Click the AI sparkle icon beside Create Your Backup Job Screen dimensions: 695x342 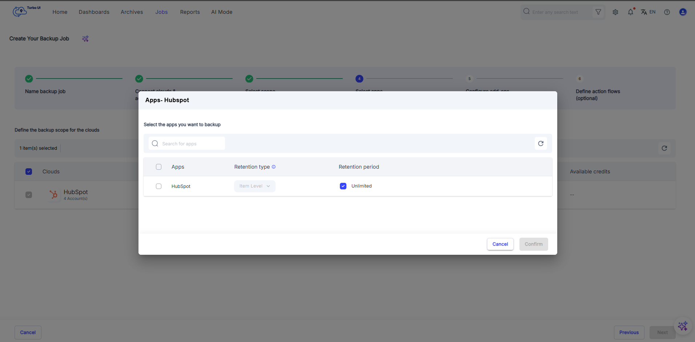tap(85, 39)
